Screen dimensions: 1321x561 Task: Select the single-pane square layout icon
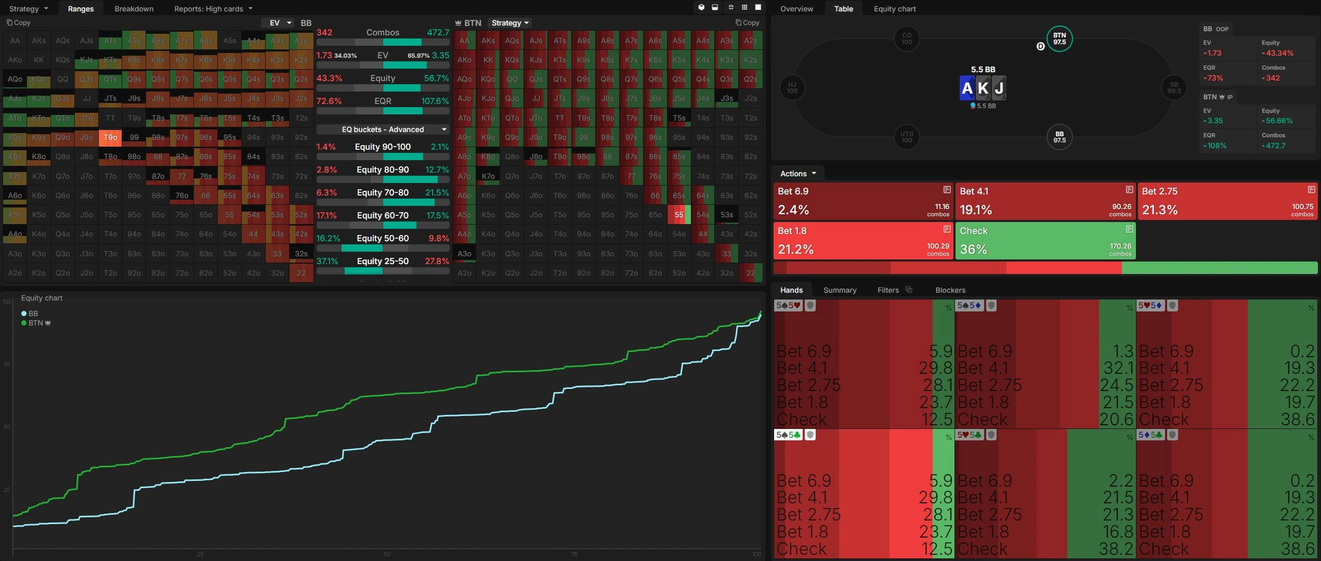coord(758,7)
